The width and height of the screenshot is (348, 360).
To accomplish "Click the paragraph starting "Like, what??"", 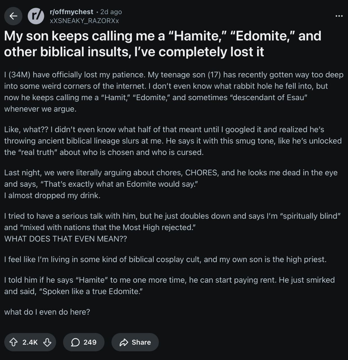I will (x=173, y=141).
